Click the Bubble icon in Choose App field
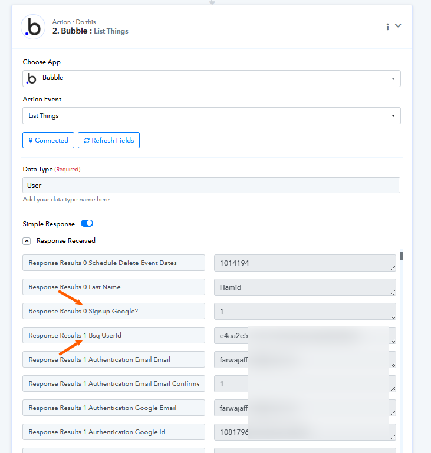Image resolution: width=431 pixels, height=453 pixels. [31, 78]
